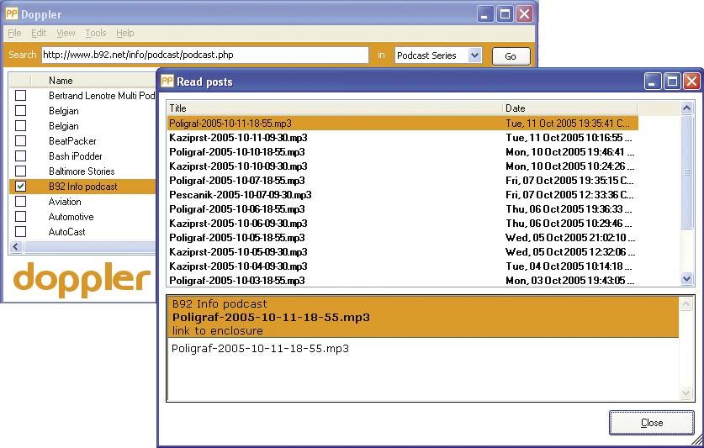Select post Kaziprst-2005-10-05-09-30.mp3
This screenshot has width=704, height=448.
(238, 252)
